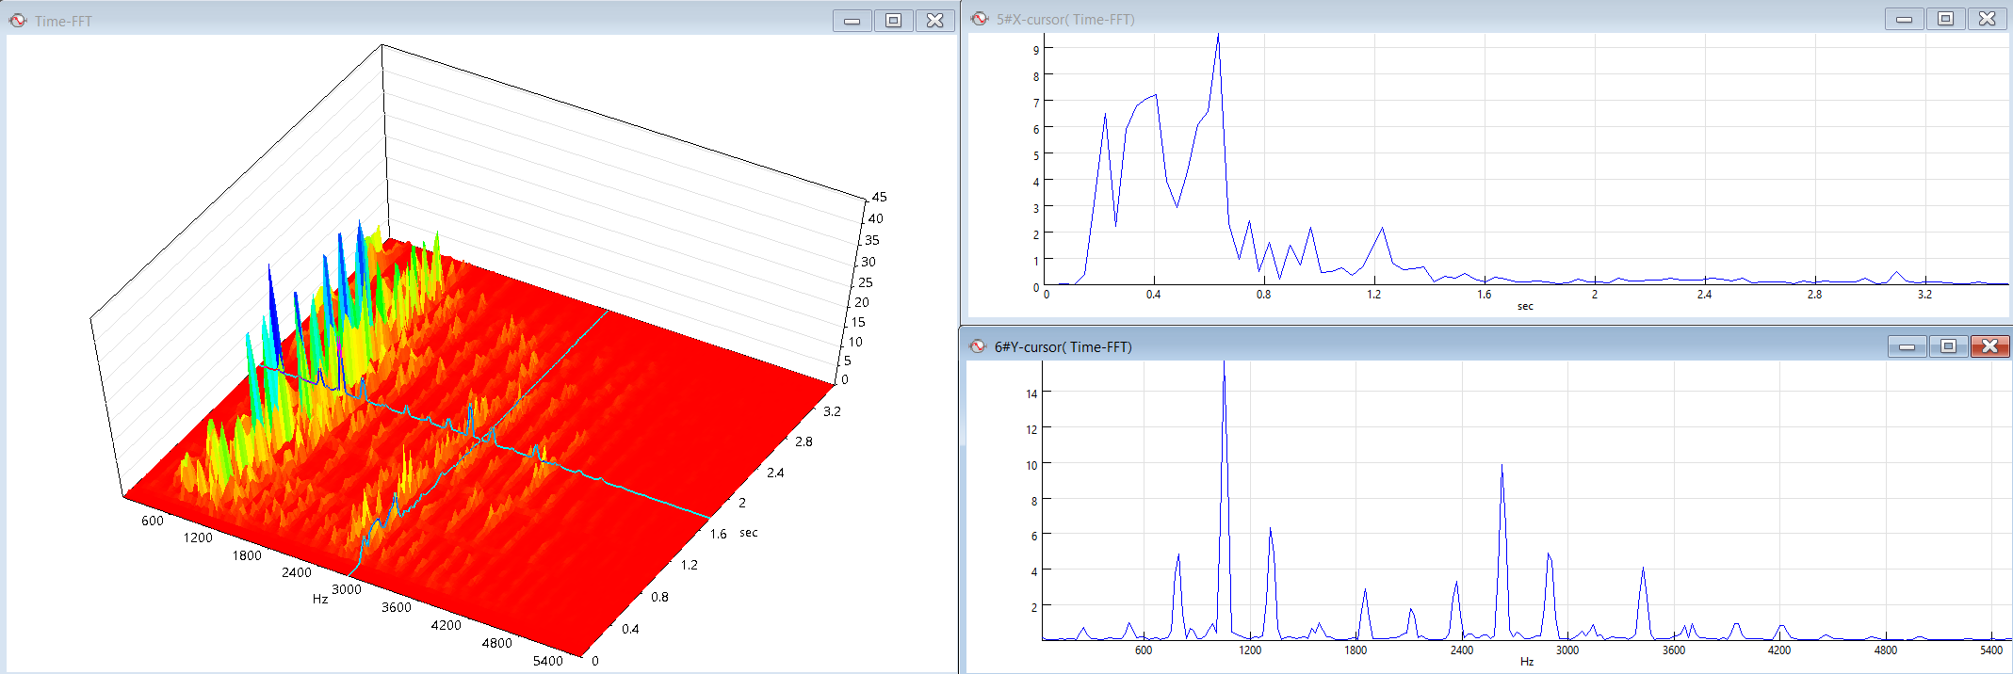Minimize the 5#X-cursor window
2013x674 pixels.
1904,19
